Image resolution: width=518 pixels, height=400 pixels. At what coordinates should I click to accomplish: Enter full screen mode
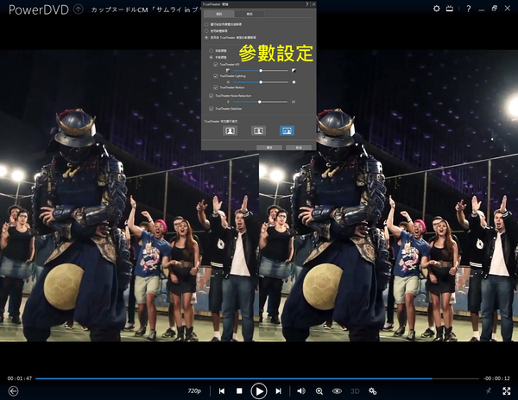coord(506,390)
